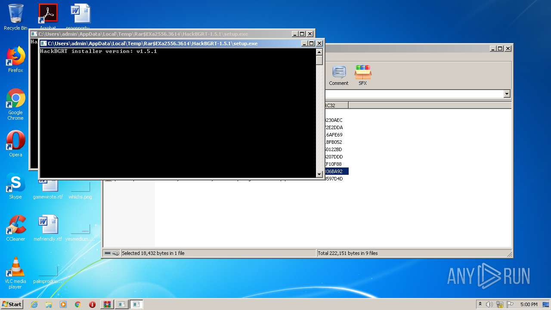Close the back setup.exe console window

point(310,34)
